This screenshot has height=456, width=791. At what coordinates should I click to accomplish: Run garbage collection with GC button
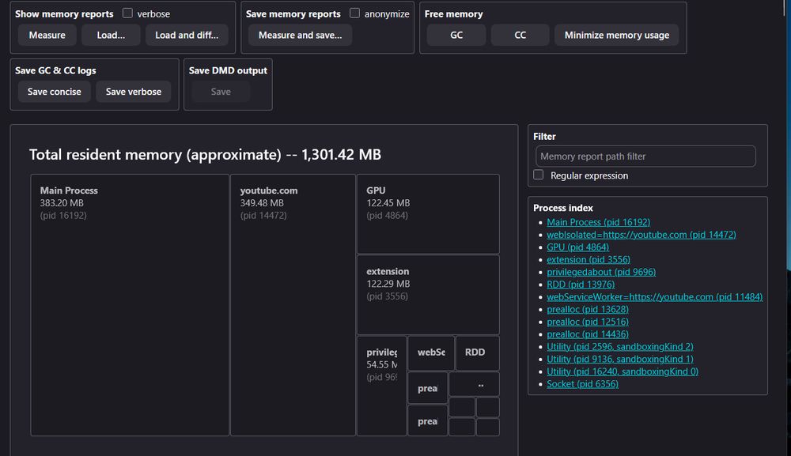tap(456, 35)
